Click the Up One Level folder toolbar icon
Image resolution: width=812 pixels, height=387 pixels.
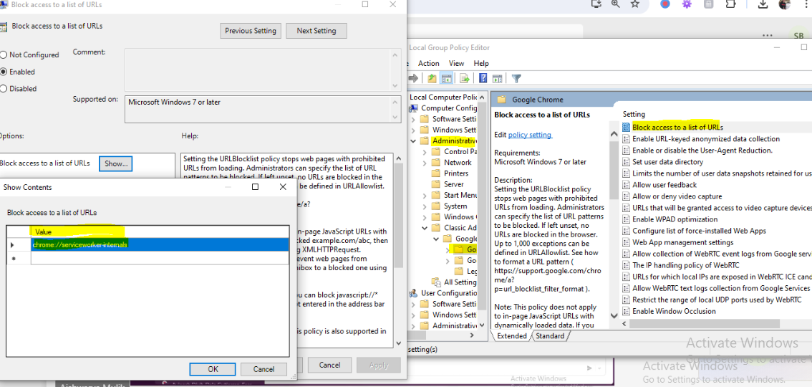point(432,78)
